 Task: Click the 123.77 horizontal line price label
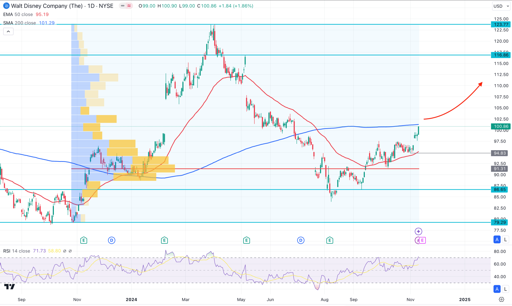click(x=501, y=24)
